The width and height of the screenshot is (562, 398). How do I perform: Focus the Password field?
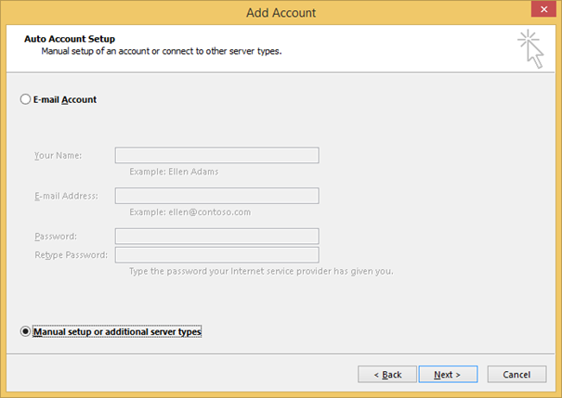pyautogui.click(x=216, y=237)
